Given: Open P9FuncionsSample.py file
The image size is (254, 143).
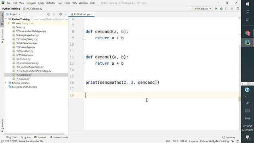Looking at the screenshot, I should [27, 63].
